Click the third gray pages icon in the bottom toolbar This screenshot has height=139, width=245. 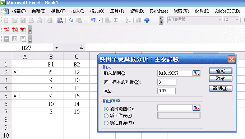click(x=23, y=39)
